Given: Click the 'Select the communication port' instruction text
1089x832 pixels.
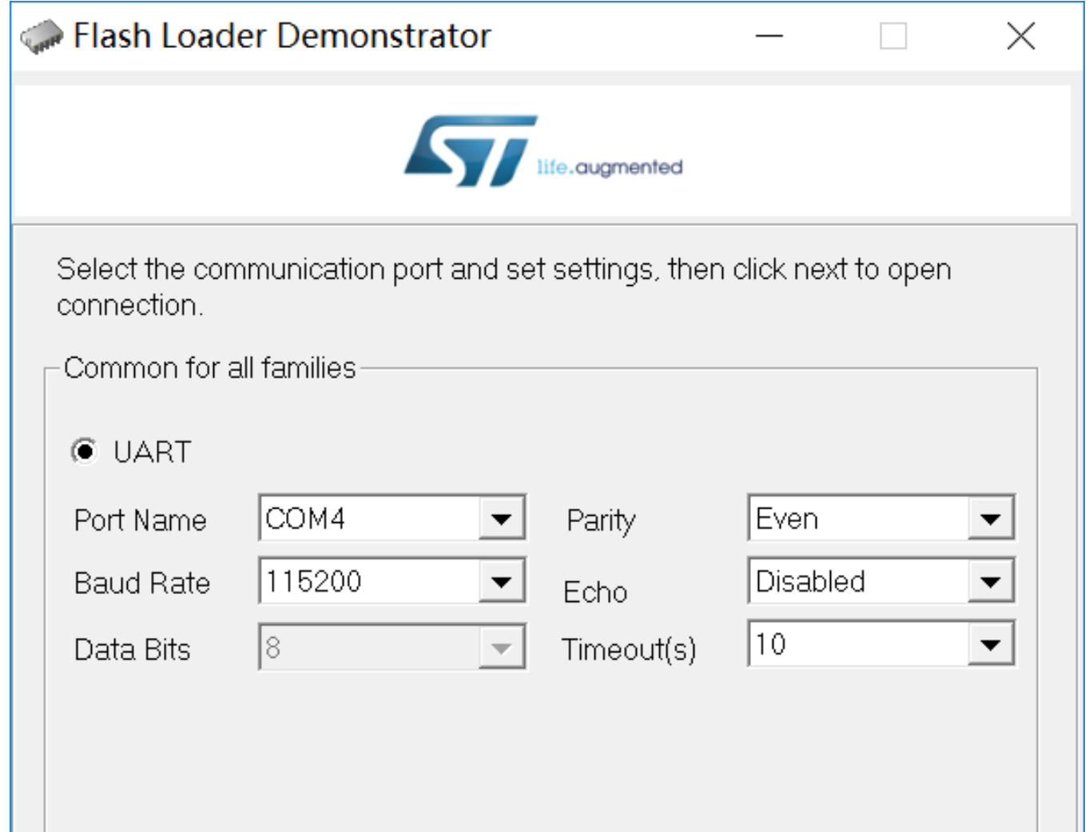Looking at the screenshot, I should click(504, 287).
